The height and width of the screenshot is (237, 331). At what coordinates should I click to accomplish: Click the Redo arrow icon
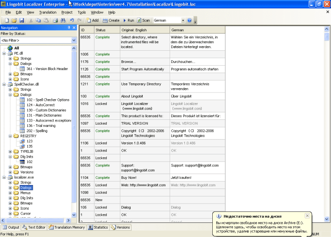(79, 20)
